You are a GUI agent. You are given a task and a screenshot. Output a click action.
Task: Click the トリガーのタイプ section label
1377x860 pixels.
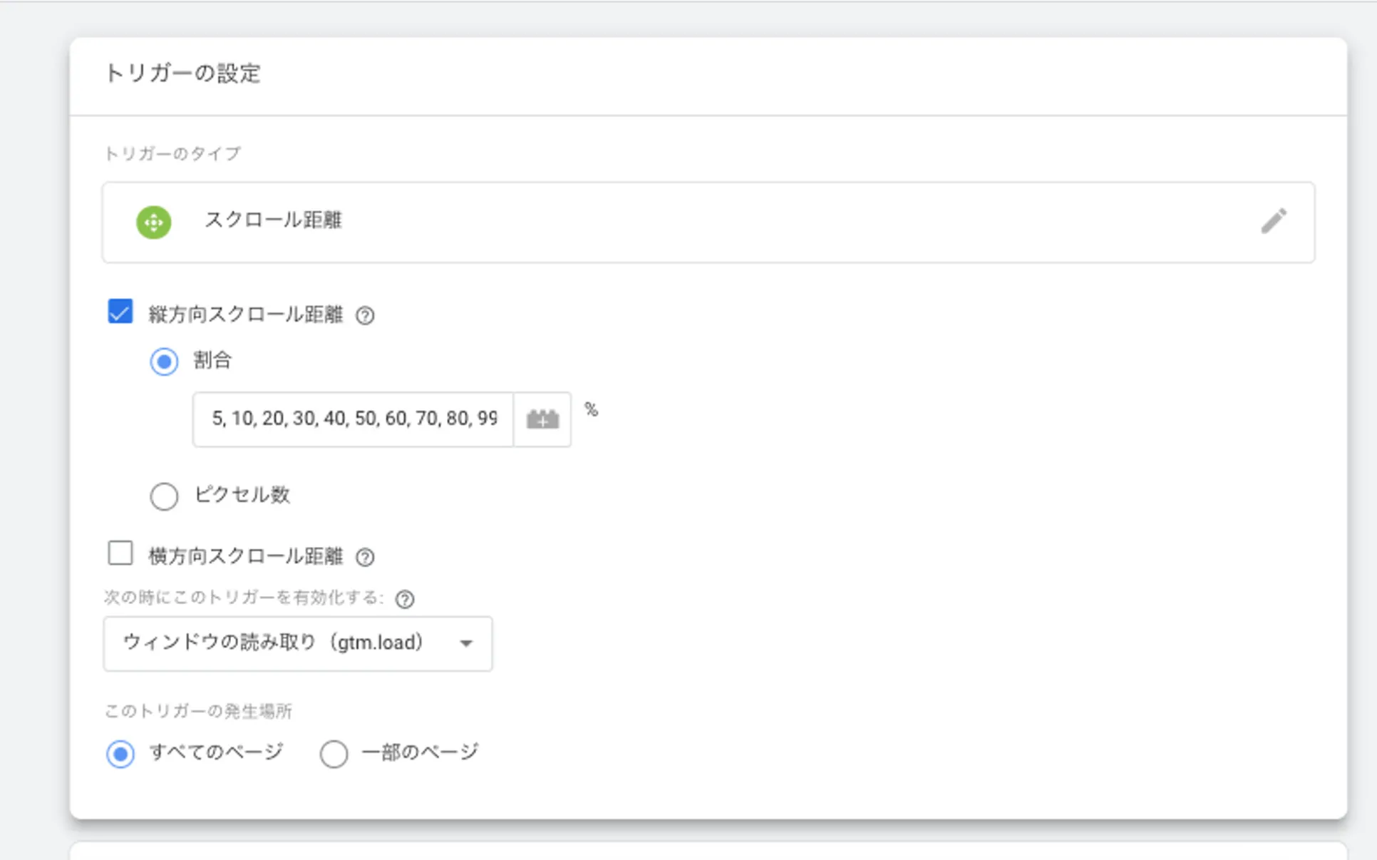(x=172, y=154)
